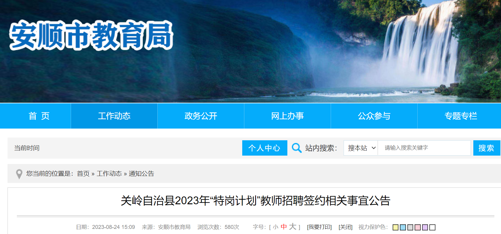Set font size to 中 (medium)
The height and width of the screenshot is (234, 501).
(284, 227)
